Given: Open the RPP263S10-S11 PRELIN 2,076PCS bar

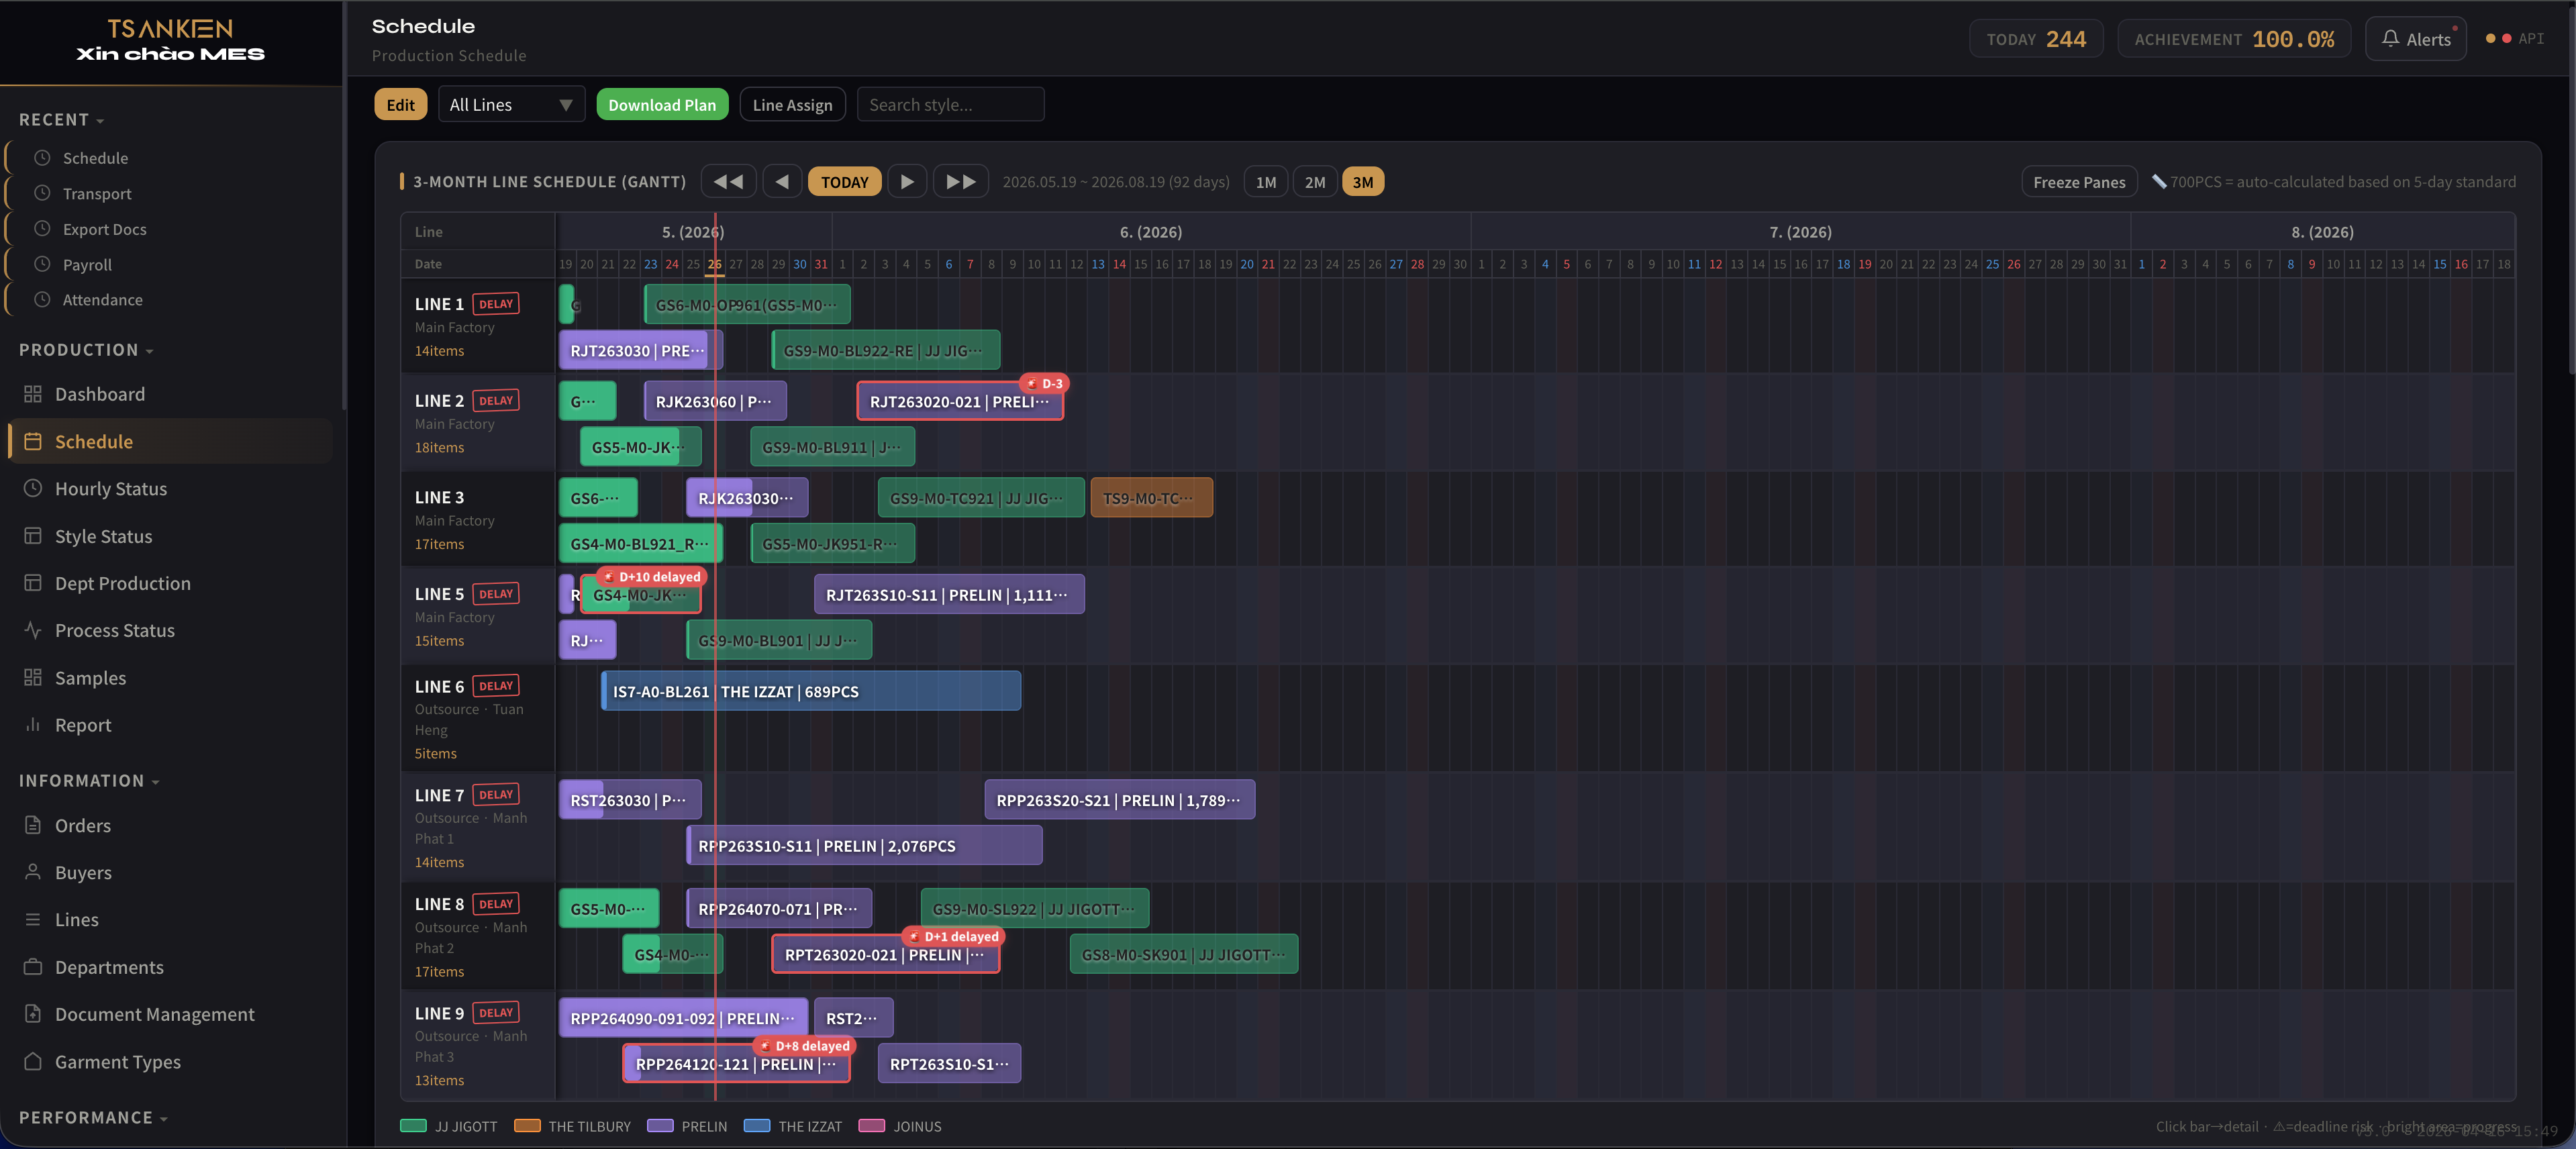Looking at the screenshot, I should pyautogui.click(x=864, y=846).
